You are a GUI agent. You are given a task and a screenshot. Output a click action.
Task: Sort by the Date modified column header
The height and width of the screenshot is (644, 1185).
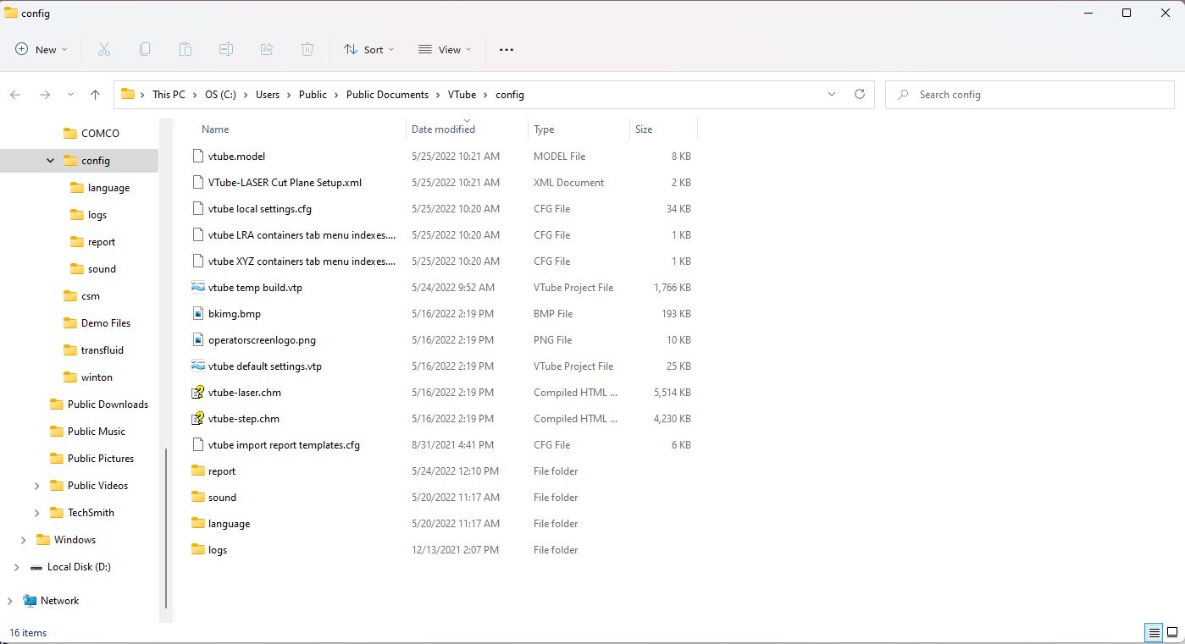click(443, 129)
